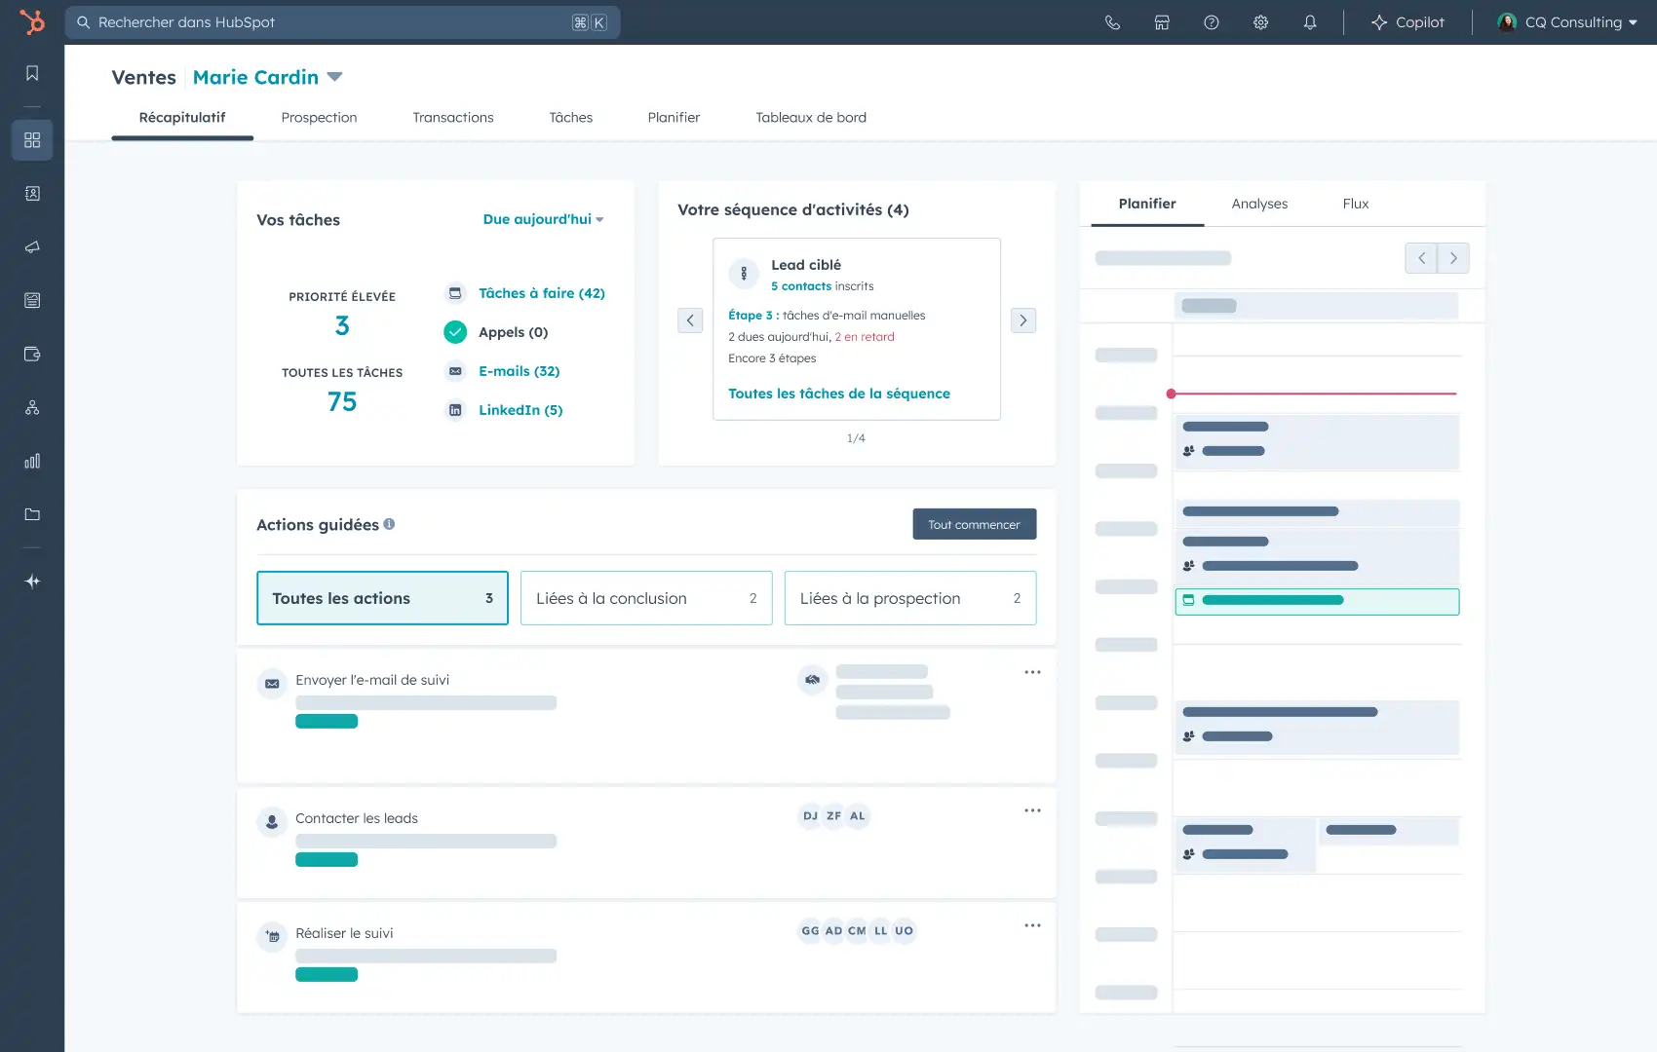Select the Toutes les actions filter
The width and height of the screenshot is (1657, 1052).
click(x=382, y=598)
